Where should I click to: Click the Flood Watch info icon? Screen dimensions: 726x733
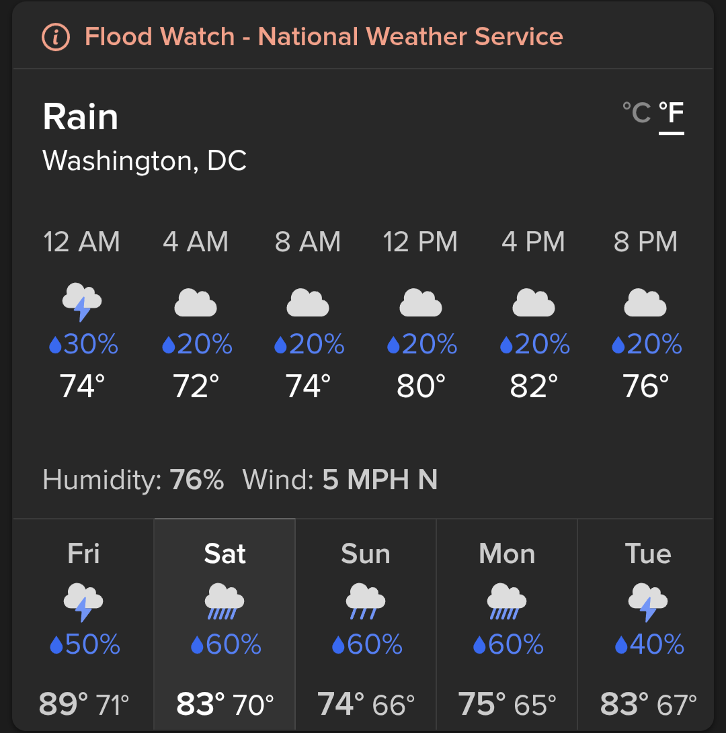[56, 37]
